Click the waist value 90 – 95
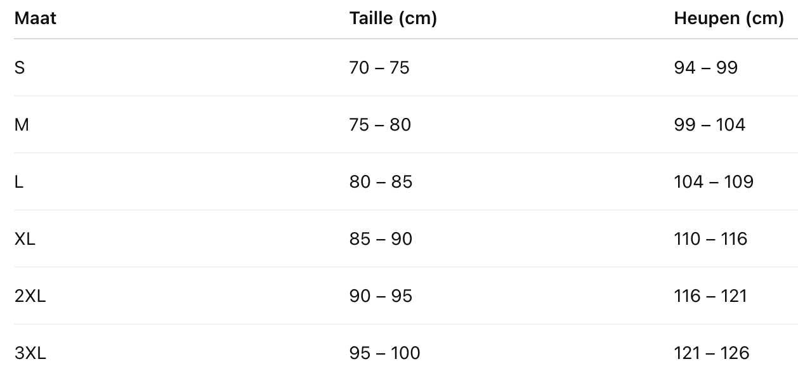 pyautogui.click(x=381, y=296)
